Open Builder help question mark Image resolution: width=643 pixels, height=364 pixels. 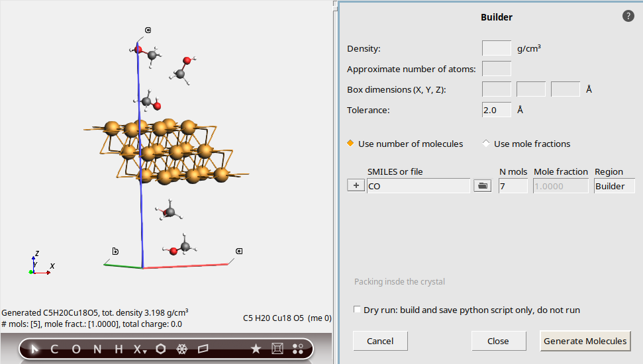(628, 16)
